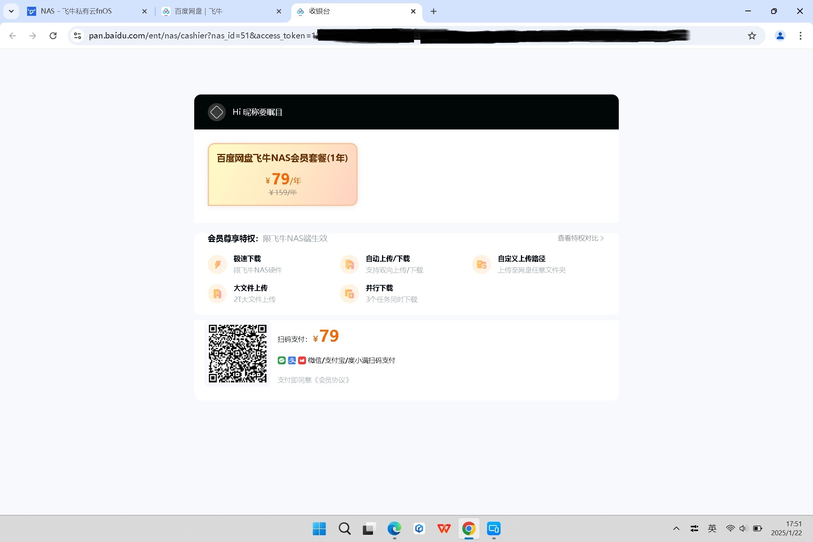Open the Windows Start menu
813x542 pixels.
coord(319,528)
